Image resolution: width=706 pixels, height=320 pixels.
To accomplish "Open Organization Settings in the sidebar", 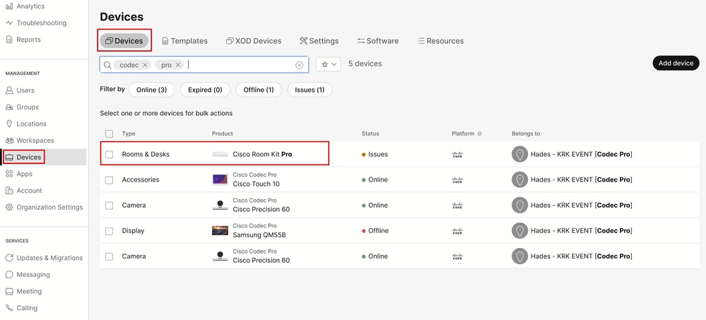I will pyautogui.click(x=44, y=207).
